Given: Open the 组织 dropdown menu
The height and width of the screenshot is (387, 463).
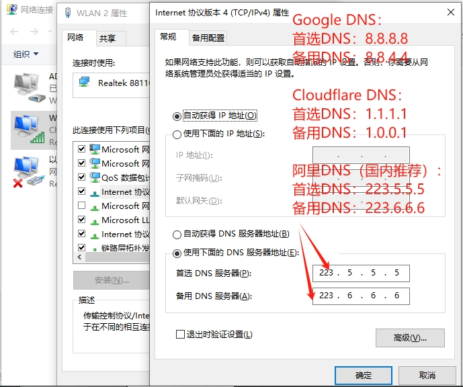Looking at the screenshot, I should click(26, 54).
